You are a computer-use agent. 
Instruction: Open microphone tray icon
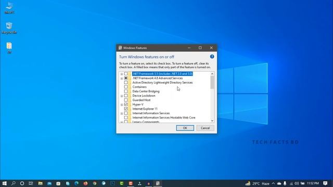point(285,183)
